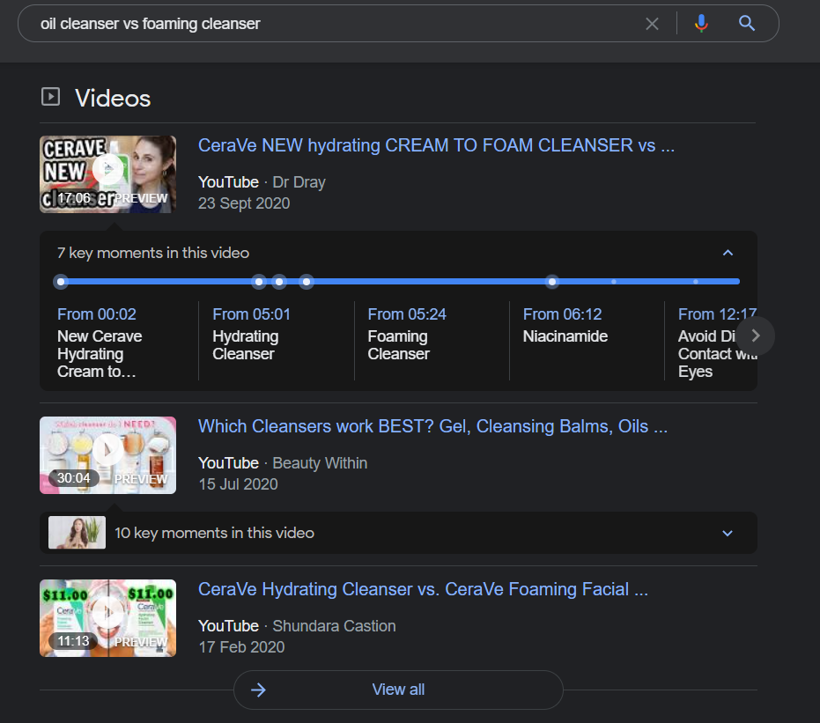This screenshot has width=820, height=723.
Task: Open the small thumbnail beside 10 key moments
Action: (x=77, y=533)
